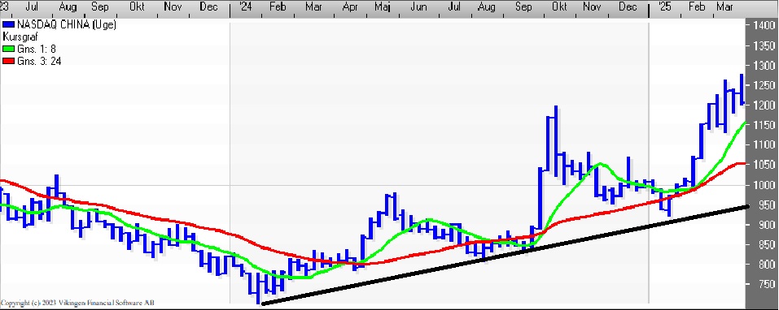This screenshot has height=310, width=779.
Task: Click the green Gns. 1: 8 swatch
Action: (x=8, y=49)
